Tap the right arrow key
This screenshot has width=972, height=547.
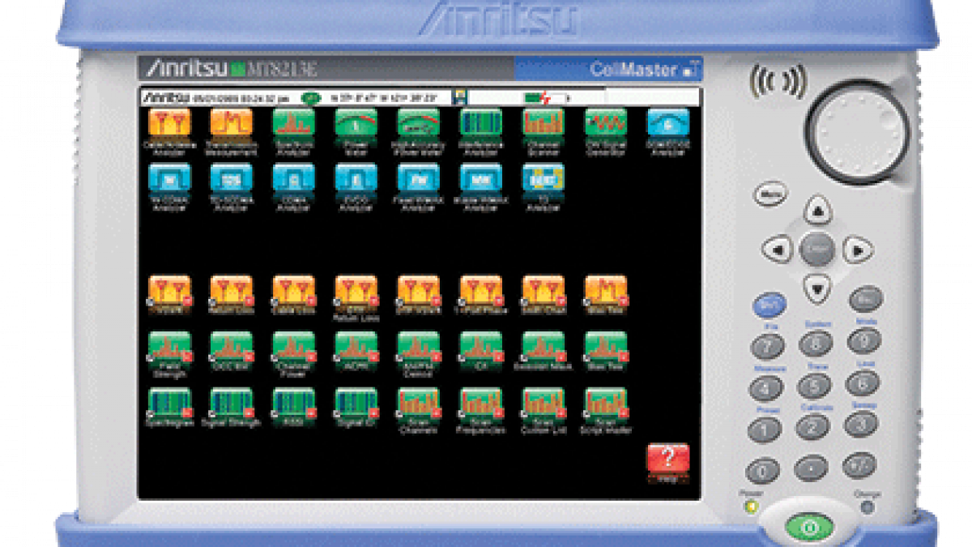[x=858, y=250]
